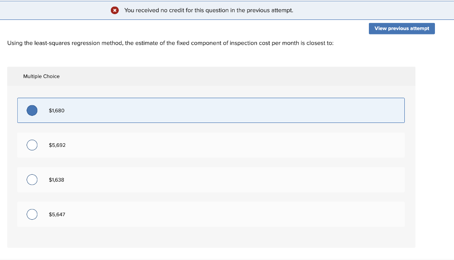Viewport: 454px width, 260px height.
Task: Click the $5,692 answer amount text
Action: 57,145
